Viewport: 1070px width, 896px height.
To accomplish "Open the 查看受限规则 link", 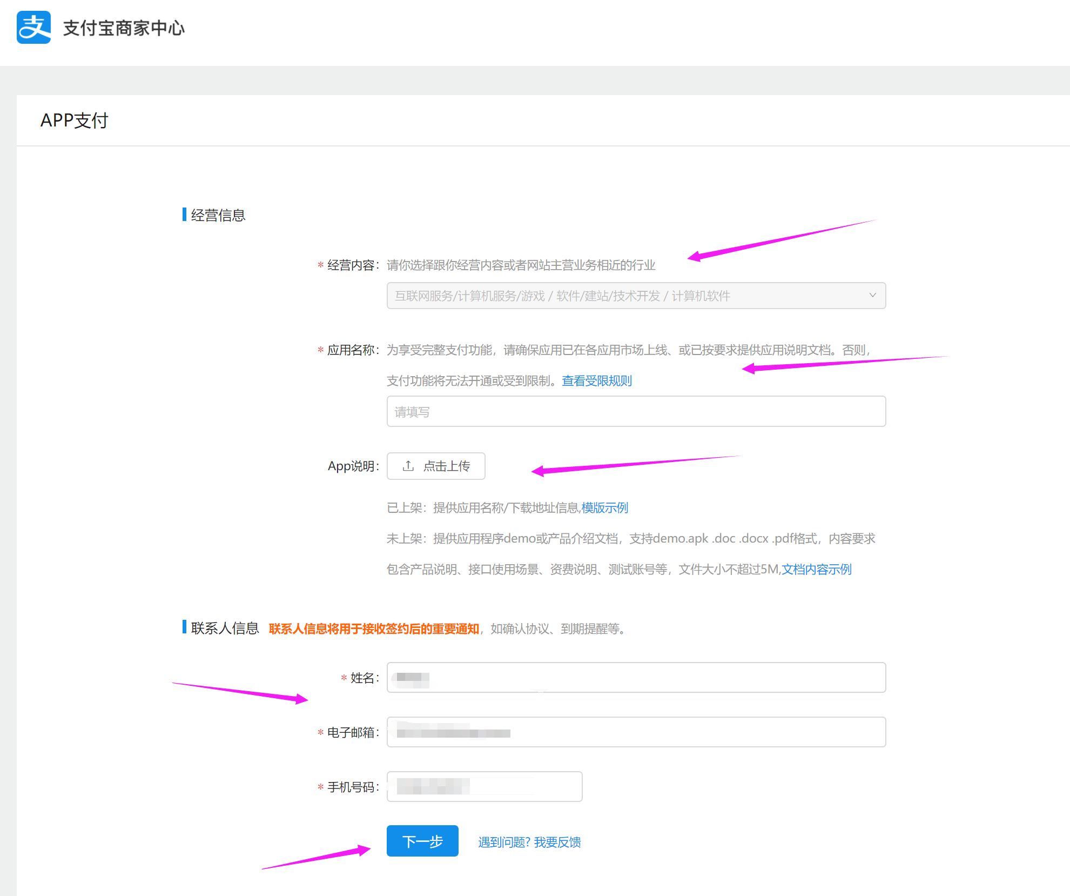I will [596, 381].
